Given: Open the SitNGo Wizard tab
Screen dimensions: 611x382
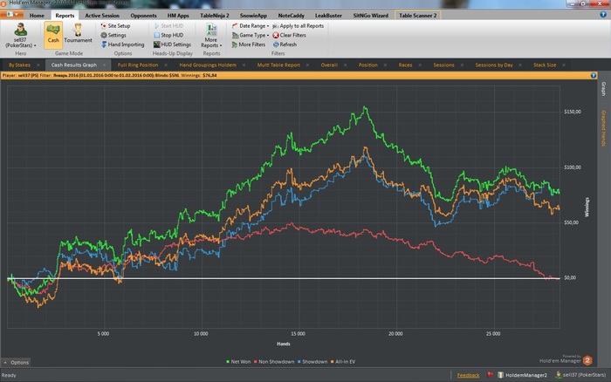Looking at the screenshot, I should (x=371, y=16).
